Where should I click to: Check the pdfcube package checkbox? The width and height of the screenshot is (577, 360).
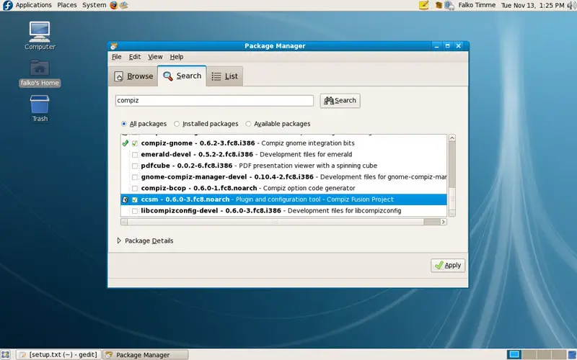coord(135,166)
